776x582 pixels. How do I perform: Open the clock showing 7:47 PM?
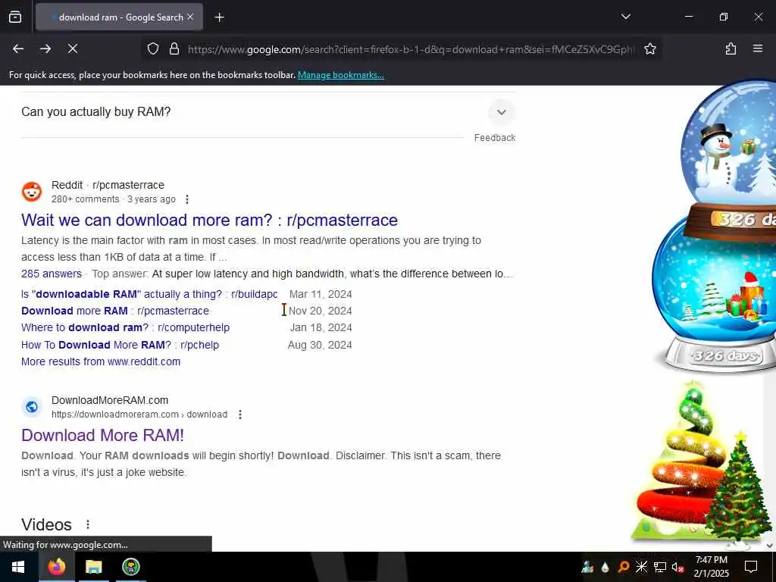[x=711, y=567]
